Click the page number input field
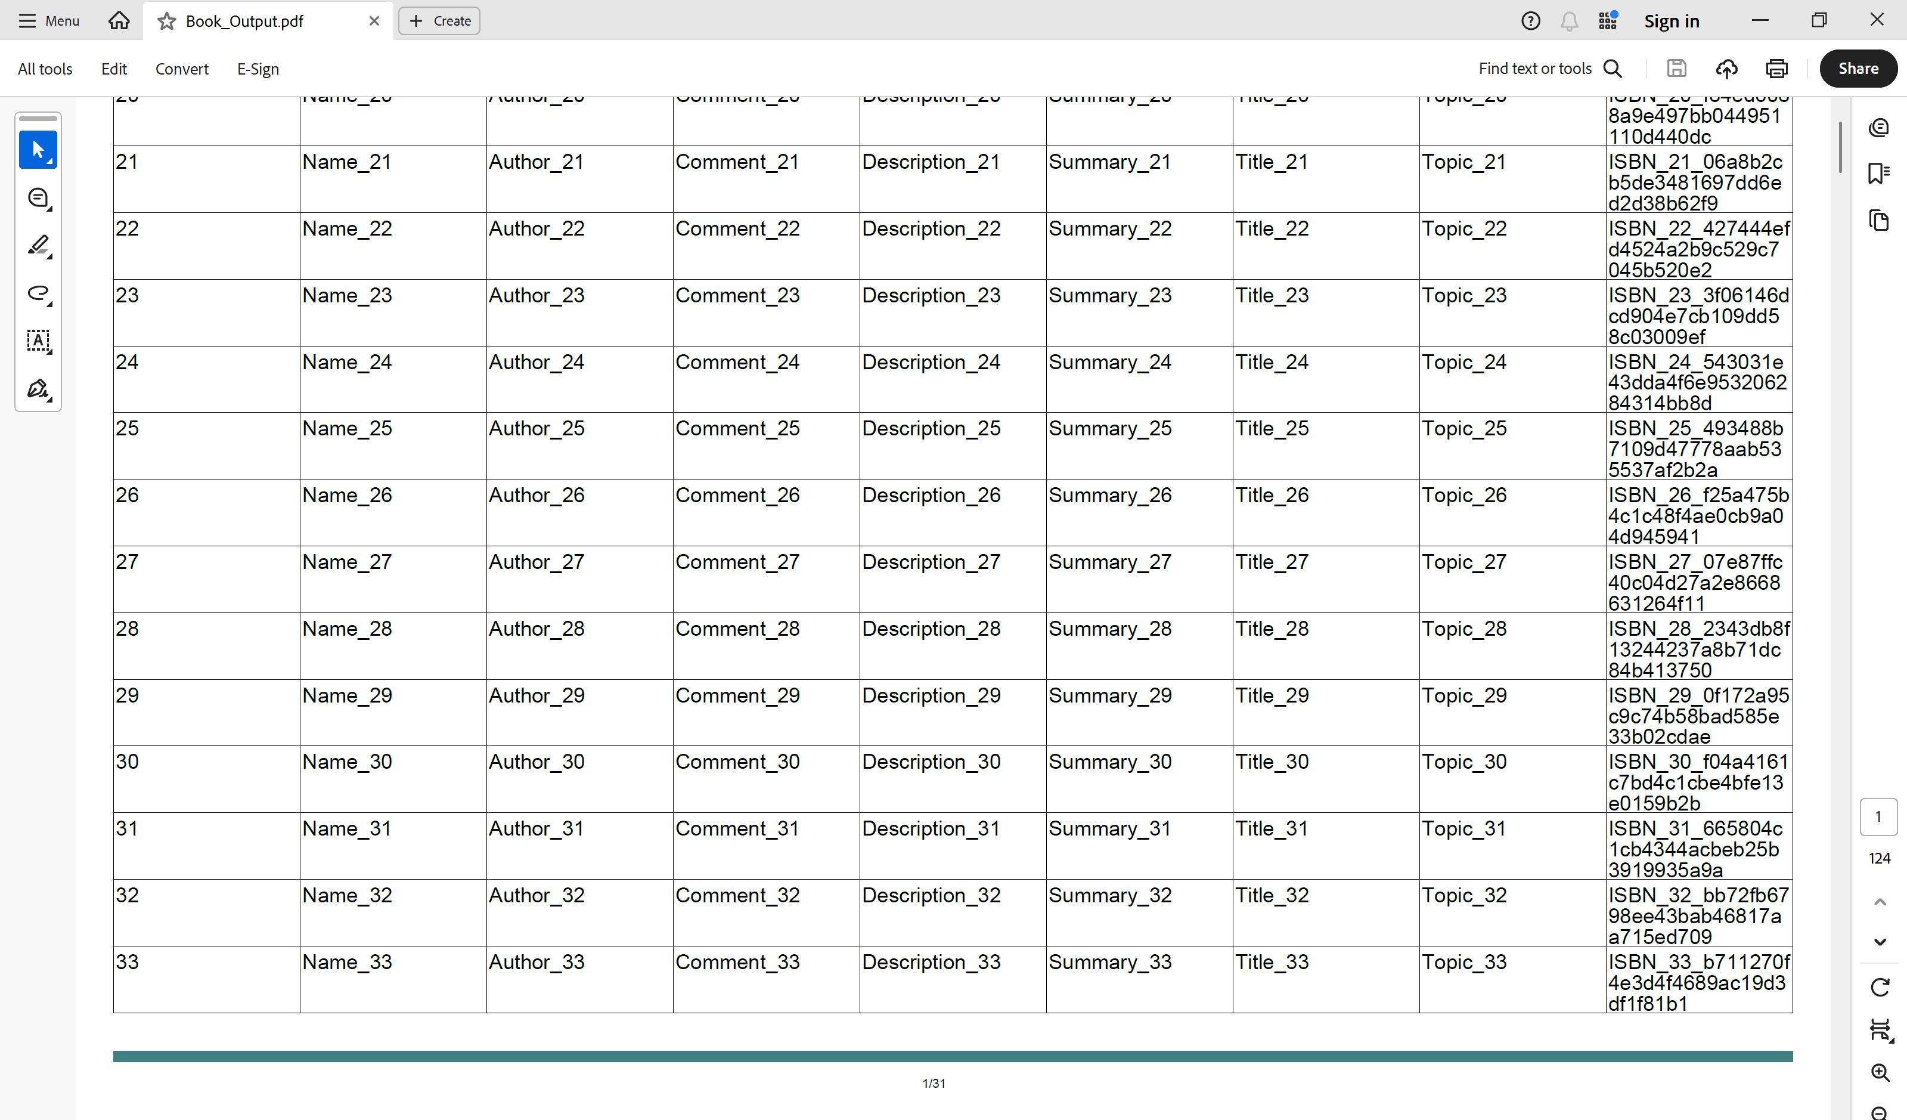Image resolution: width=1907 pixels, height=1120 pixels. tap(1878, 816)
